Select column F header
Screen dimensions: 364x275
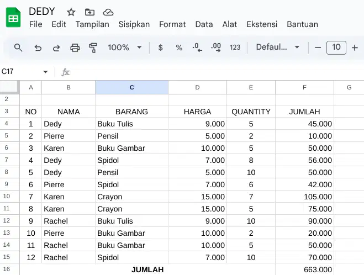tap(304, 87)
